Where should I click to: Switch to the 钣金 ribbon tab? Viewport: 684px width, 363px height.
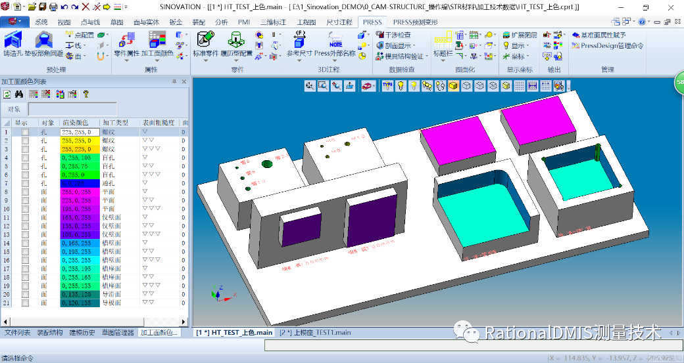(x=176, y=22)
